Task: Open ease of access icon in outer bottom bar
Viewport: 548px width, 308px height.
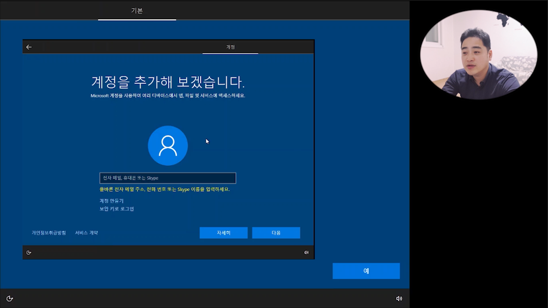Action: [10, 298]
